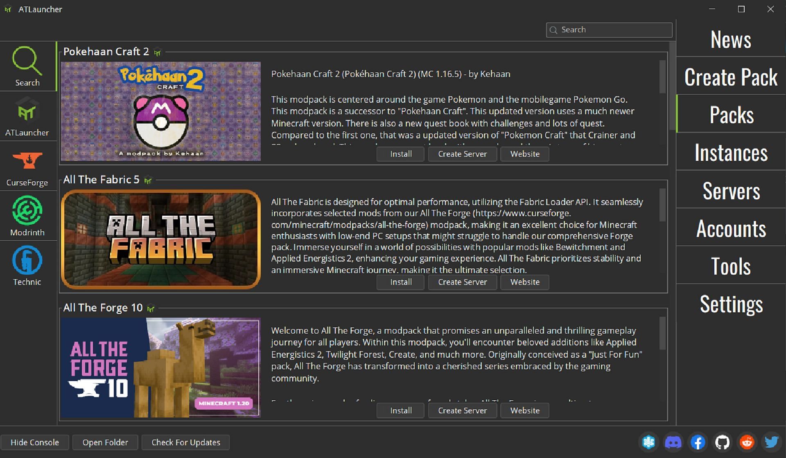786x458 pixels.
Task: Open All The Forge 10 website
Action: coord(525,410)
